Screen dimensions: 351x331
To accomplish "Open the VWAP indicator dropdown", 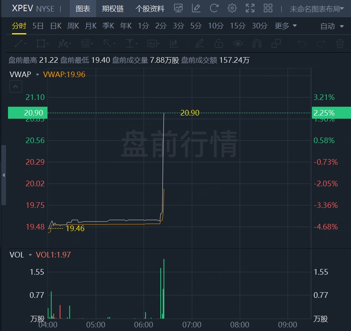I will 37,74.
